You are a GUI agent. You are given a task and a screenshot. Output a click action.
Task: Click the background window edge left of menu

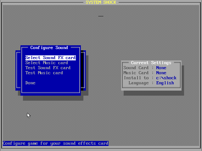pos(18,70)
